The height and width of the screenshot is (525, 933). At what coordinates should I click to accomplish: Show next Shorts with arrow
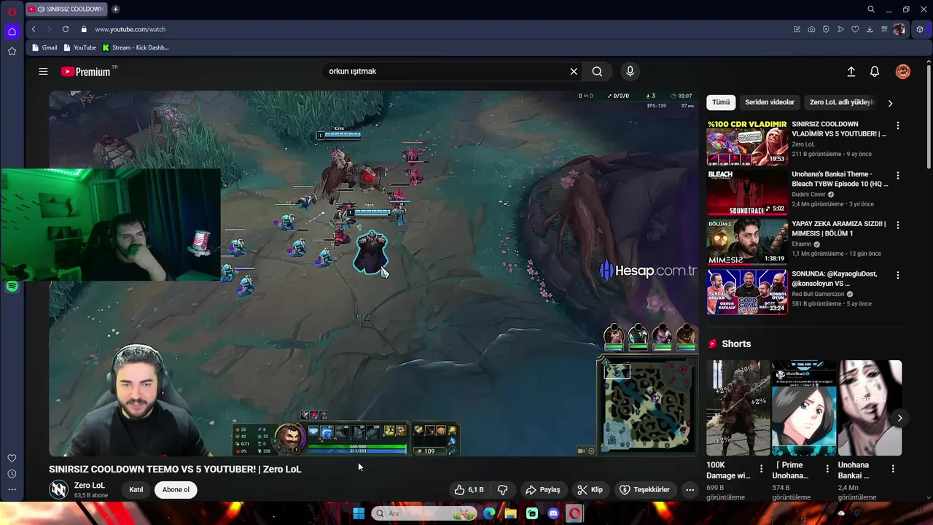click(x=899, y=419)
